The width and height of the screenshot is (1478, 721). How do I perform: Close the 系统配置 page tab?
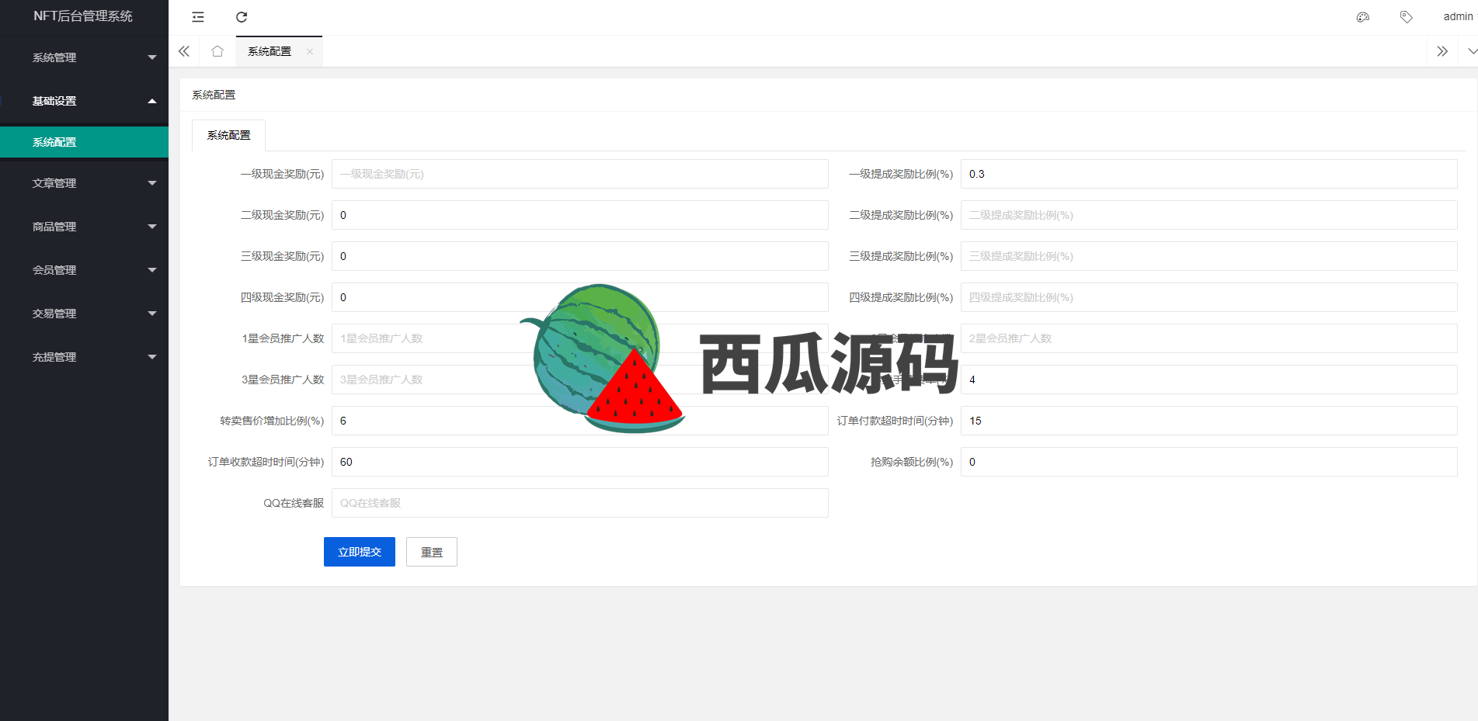tap(310, 52)
